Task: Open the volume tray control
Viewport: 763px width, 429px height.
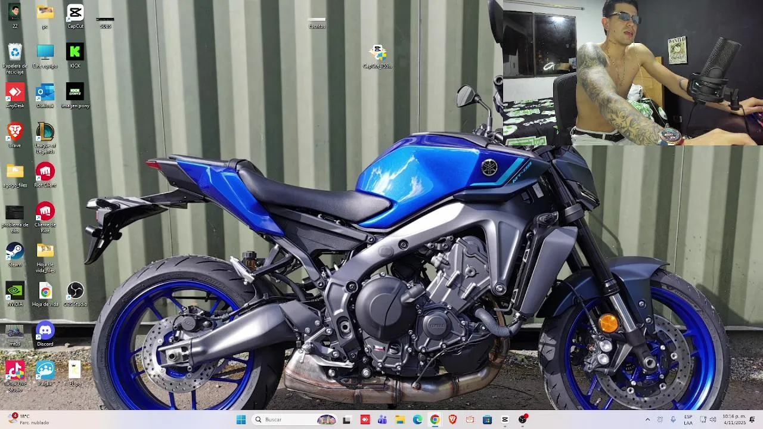Action: click(x=713, y=419)
